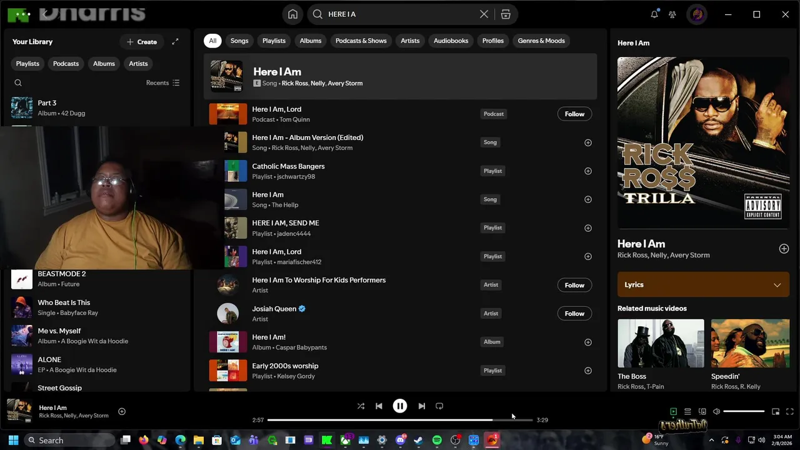Screen dimensions: 800x450
Task: Switch to the Artists results tab
Action: tap(410, 41)
